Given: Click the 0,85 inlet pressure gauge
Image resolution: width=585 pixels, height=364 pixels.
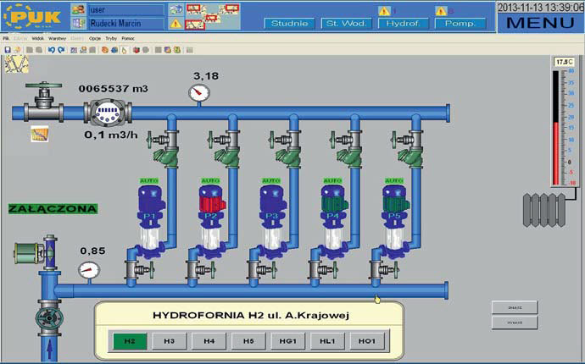Looking at the screenshot, I should pos(88,270).
